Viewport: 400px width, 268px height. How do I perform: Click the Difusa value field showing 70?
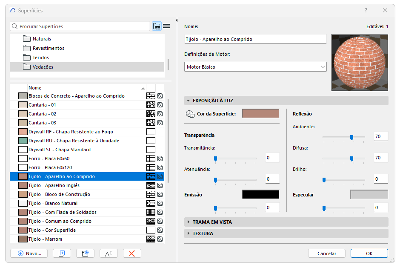381,158
